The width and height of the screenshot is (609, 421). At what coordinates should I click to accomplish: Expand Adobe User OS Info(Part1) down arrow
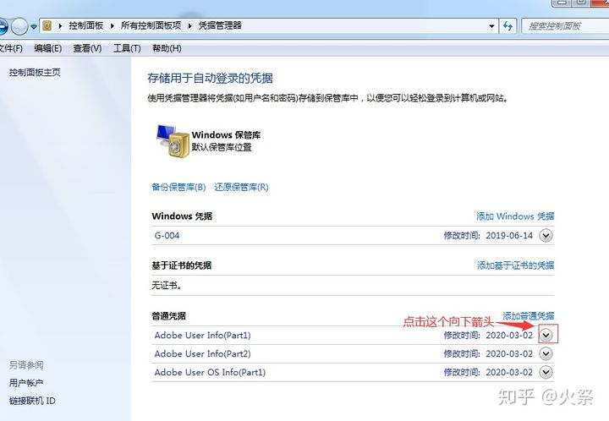tap(546, 372)
